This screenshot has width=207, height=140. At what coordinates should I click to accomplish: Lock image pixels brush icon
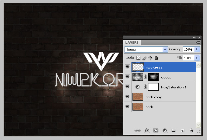144,58
